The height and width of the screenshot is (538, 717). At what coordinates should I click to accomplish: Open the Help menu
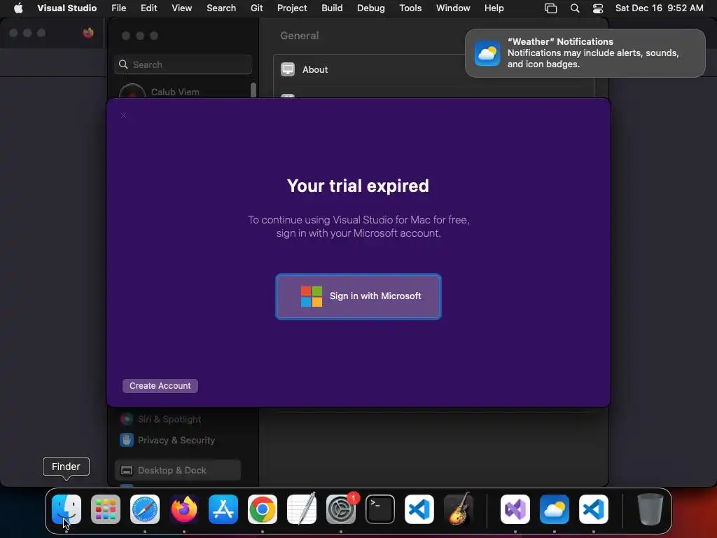click(x=494, y=8)
